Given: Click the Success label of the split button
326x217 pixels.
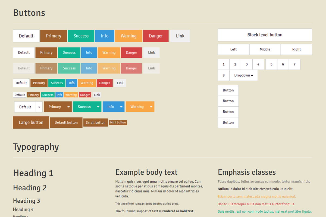Looking at the screenshot, I should click(84, 107).
